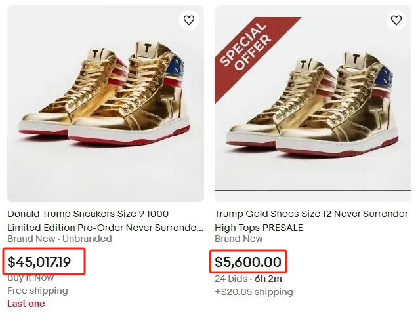Click 'Brand New' under the Size 12 listing

pos(238,239)
